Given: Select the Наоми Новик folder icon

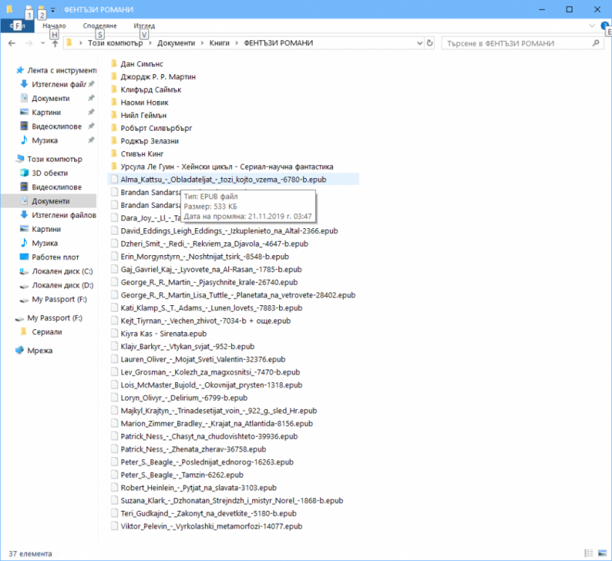Looking at the screenshot, I should [114, 102].
